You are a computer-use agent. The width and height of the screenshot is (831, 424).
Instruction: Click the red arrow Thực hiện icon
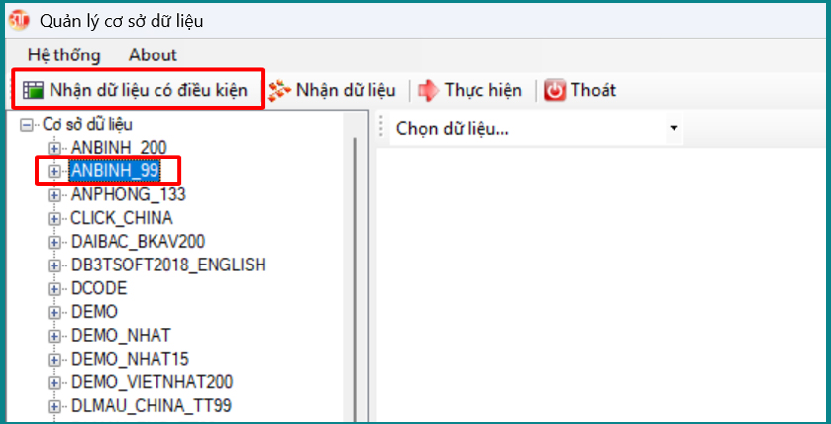428,90
